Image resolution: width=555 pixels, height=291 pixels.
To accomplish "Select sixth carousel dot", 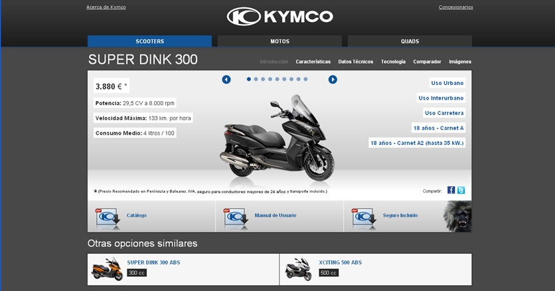I will (284, 79).
